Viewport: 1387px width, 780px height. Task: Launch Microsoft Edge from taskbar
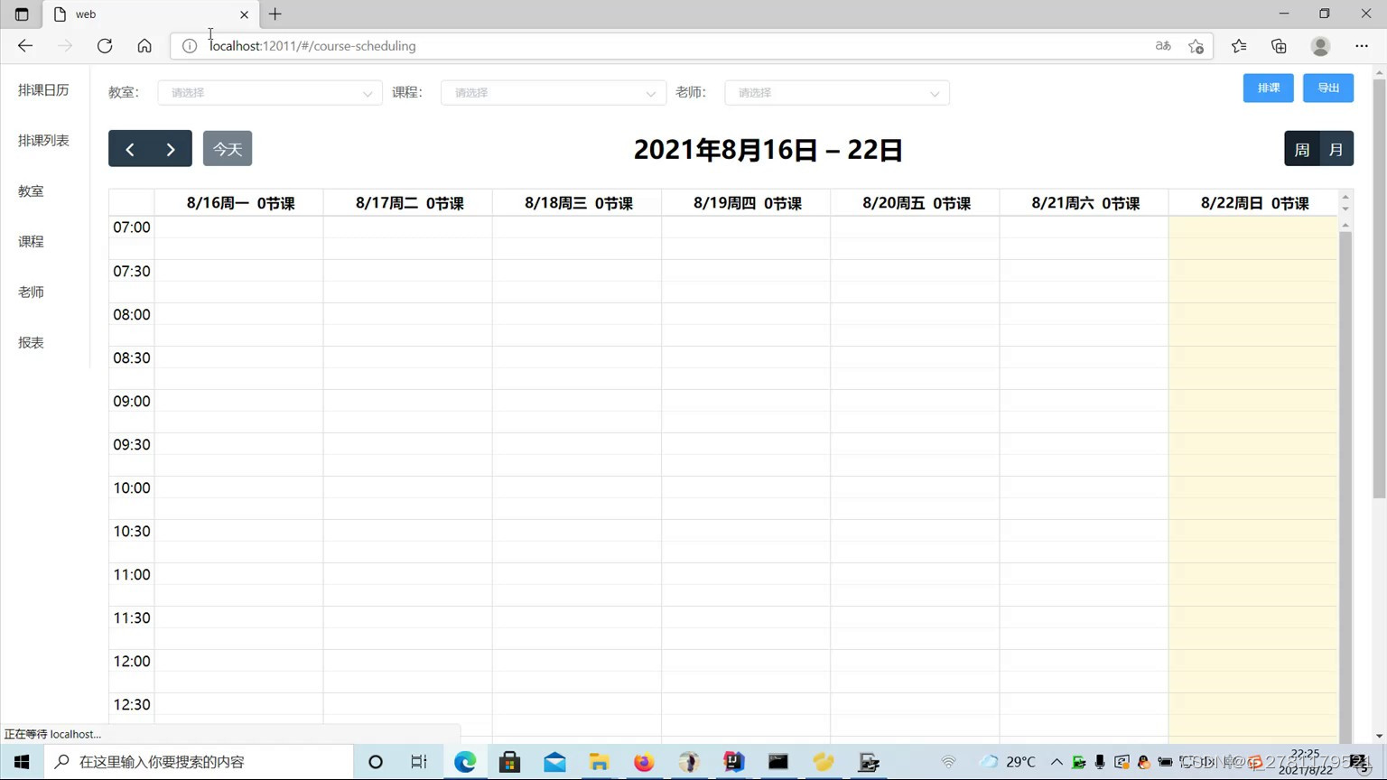tap(465, 762)
